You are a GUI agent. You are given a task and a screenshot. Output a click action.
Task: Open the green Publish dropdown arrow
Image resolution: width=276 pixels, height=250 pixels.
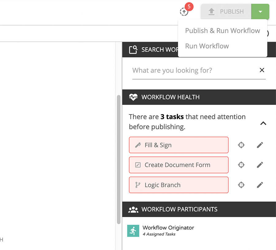pyautogui.click(x=260, y=11)
